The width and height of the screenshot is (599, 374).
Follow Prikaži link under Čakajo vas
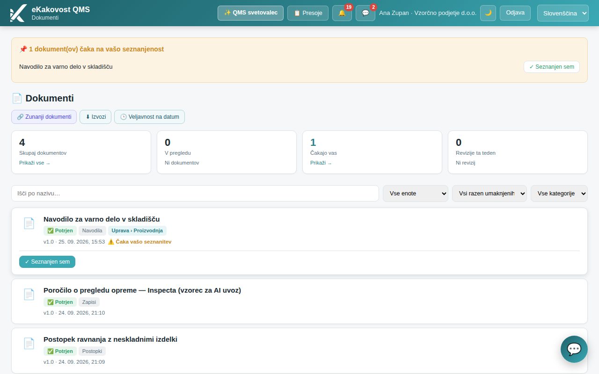pos(321,163)
